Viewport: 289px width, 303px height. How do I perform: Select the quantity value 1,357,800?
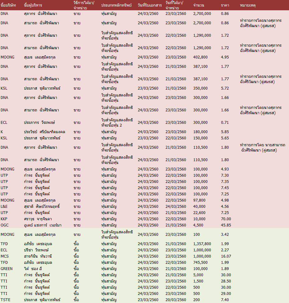[x=202, y=244]
